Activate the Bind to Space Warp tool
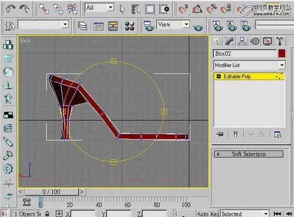 click(73, 9)
